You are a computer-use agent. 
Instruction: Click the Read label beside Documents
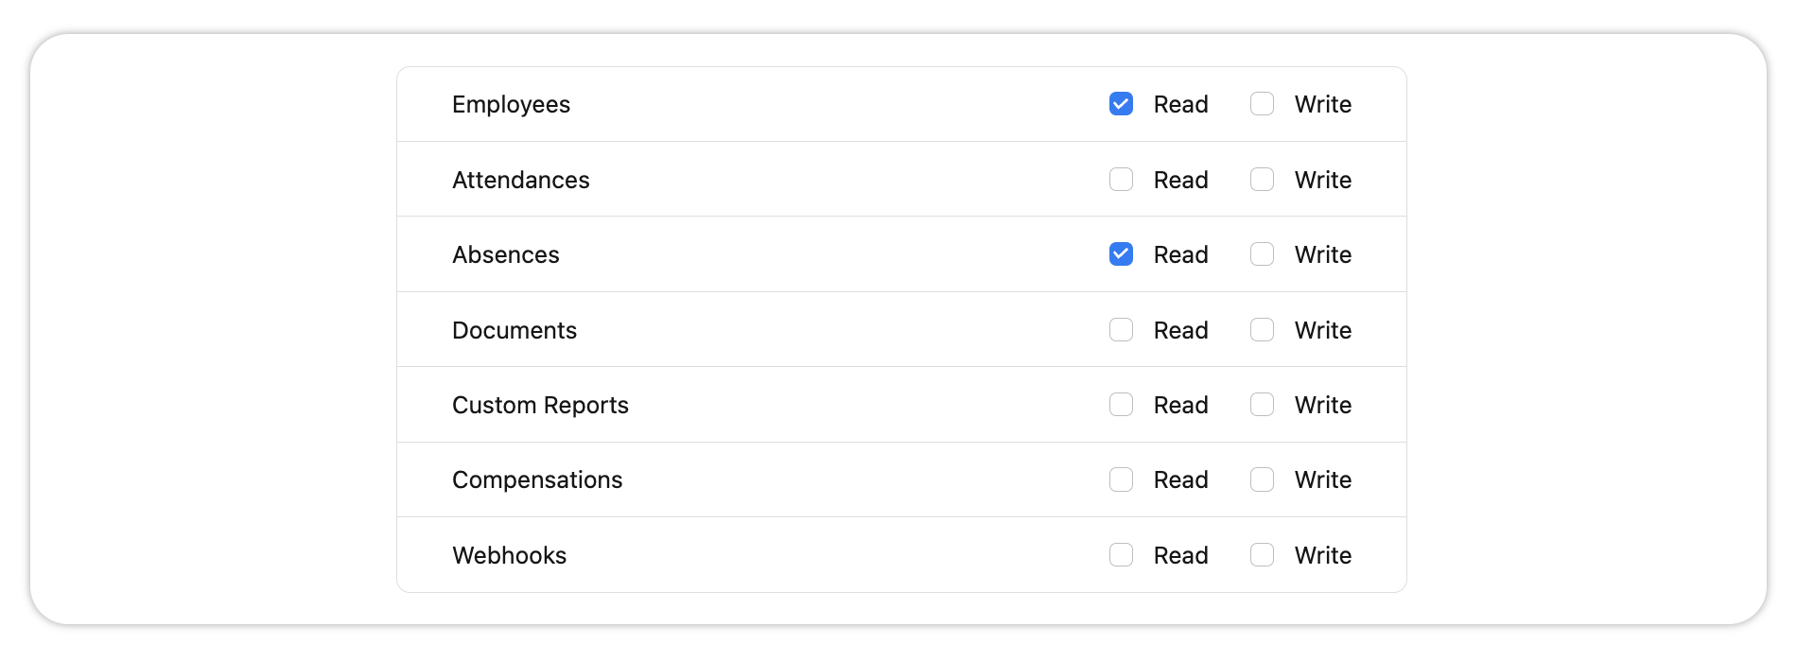click(x=1180, y=330)
